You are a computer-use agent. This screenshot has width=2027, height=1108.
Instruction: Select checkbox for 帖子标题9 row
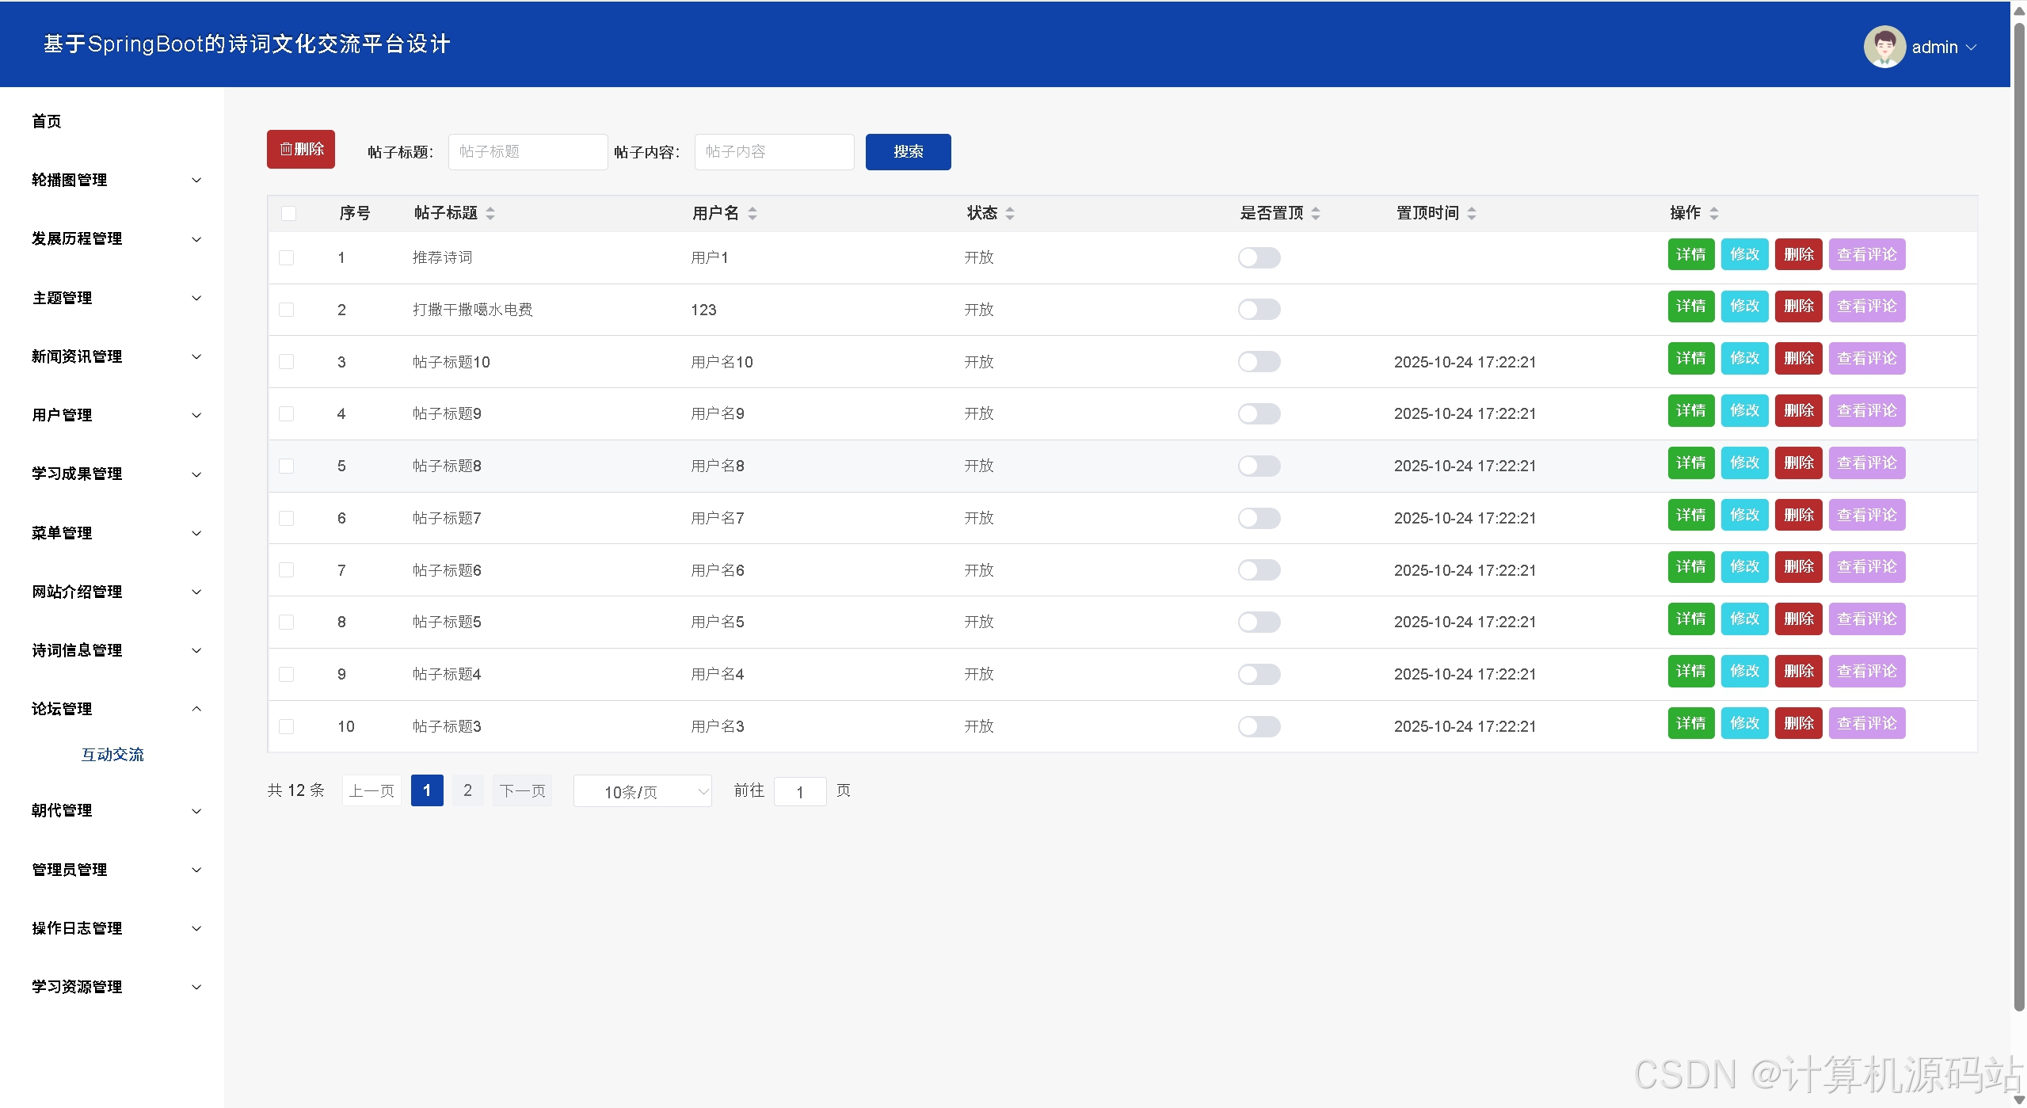click(287, 413)
